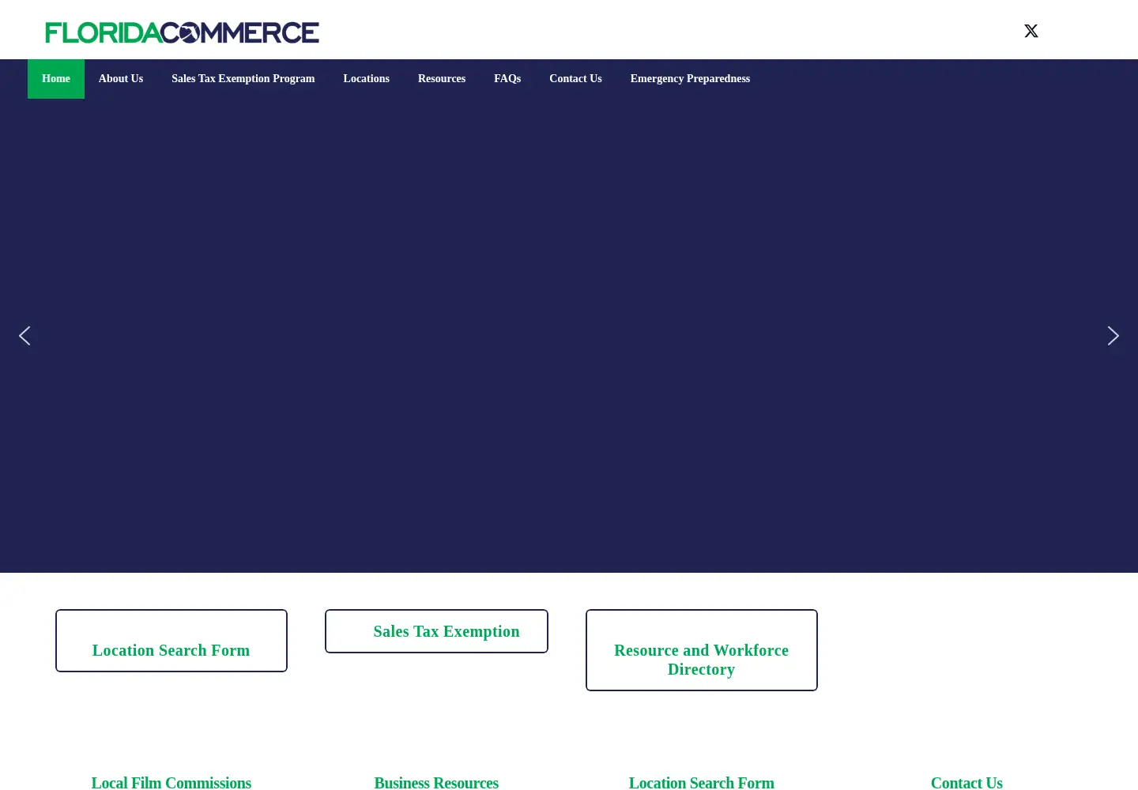The height and width of the screenshot is (790, 1138).
Task: Open the FAQs page
Action: click(507, 79)
